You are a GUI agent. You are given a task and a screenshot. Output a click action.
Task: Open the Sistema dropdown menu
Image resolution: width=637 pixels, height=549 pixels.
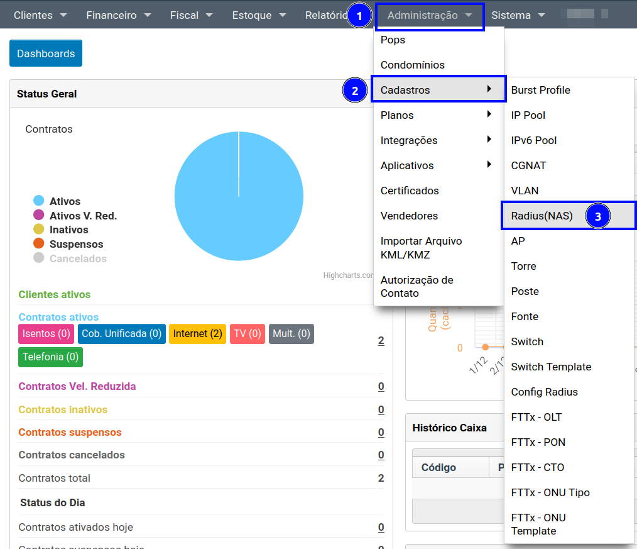(518, 15)
